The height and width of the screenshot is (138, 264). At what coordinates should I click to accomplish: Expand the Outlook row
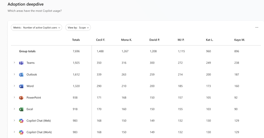tap(14, 74)
